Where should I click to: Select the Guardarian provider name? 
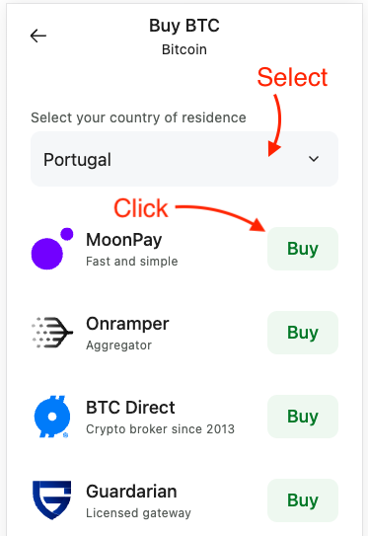(131, 492)
